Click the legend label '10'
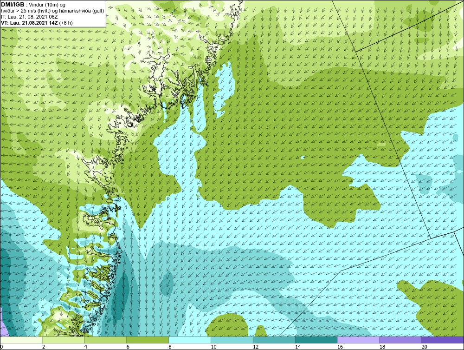The width and height of the screenshot is (464, 350). [213, 347]
